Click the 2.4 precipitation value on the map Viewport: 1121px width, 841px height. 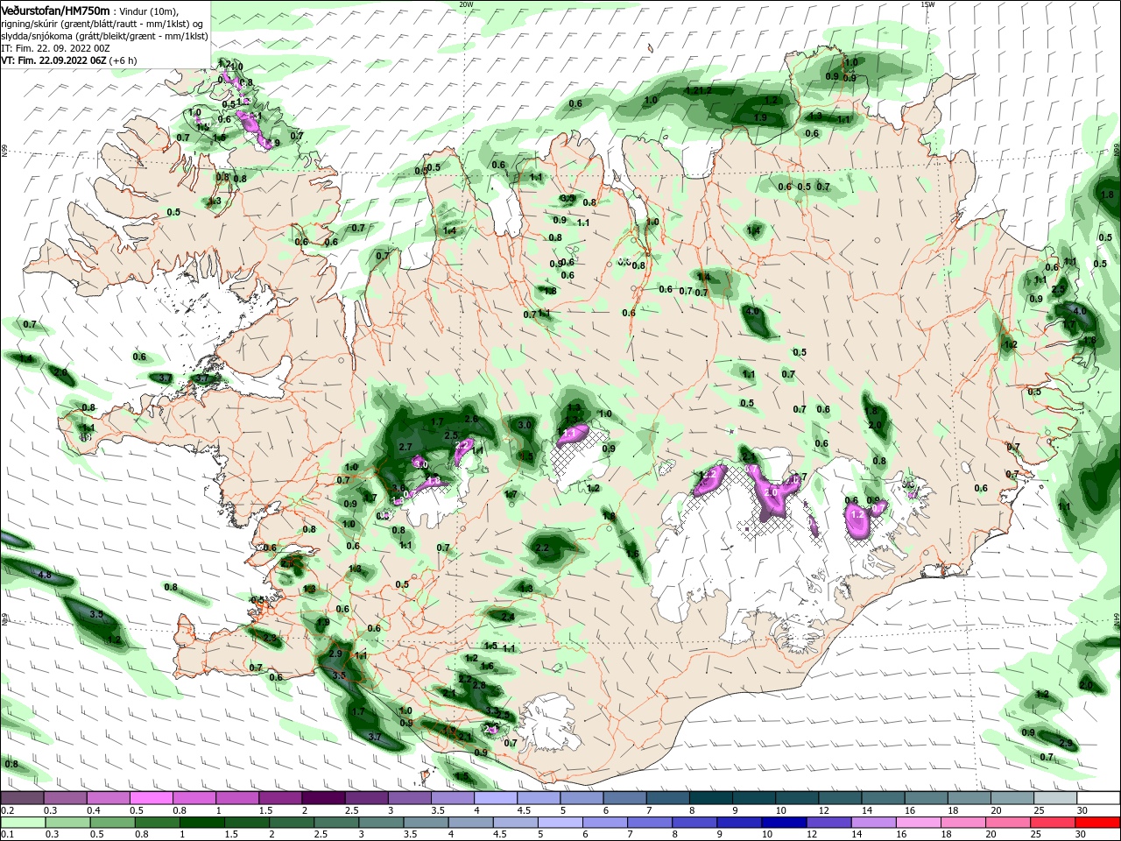tap(508, 617)
